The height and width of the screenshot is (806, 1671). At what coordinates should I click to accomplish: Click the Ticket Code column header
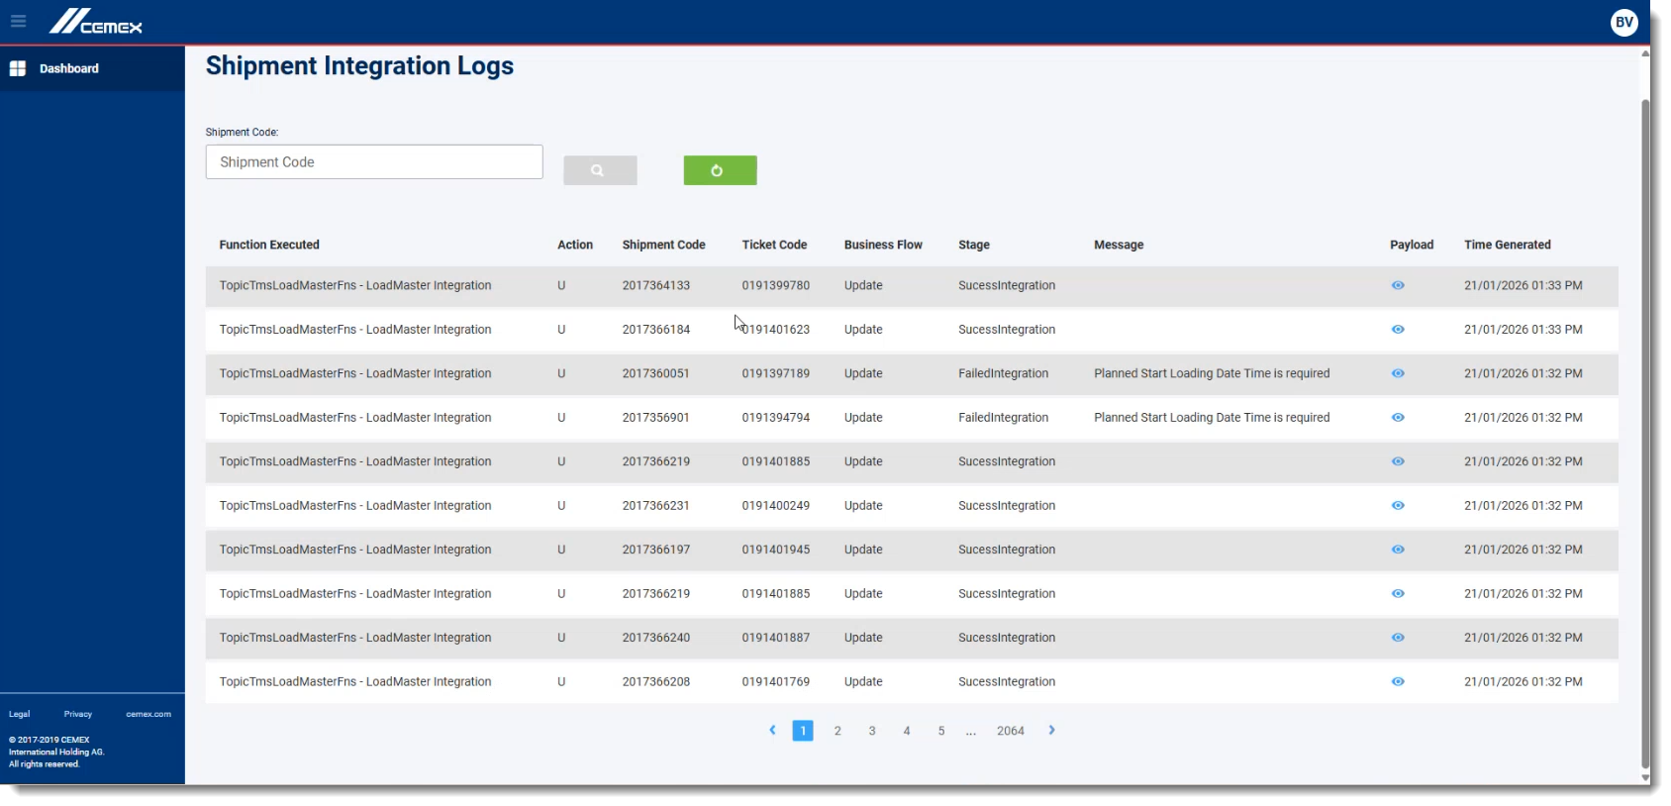coord(774,245)
